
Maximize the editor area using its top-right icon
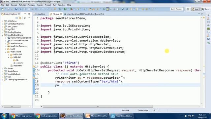click(x=202, y=14)
